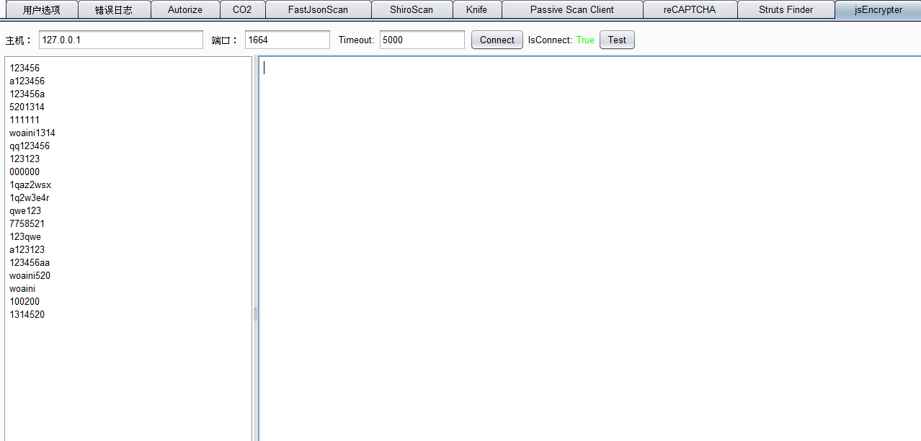
Task: Select the payload 1qaz2wsx
Action: 30,185
